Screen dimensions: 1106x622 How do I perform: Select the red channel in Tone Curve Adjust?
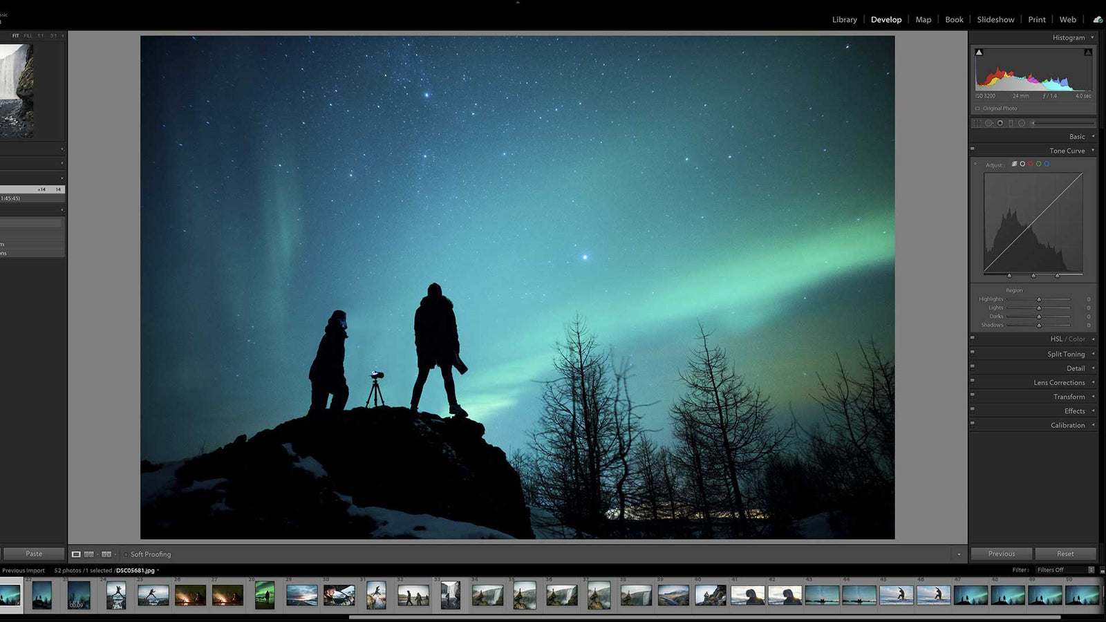click(1031, 164)
